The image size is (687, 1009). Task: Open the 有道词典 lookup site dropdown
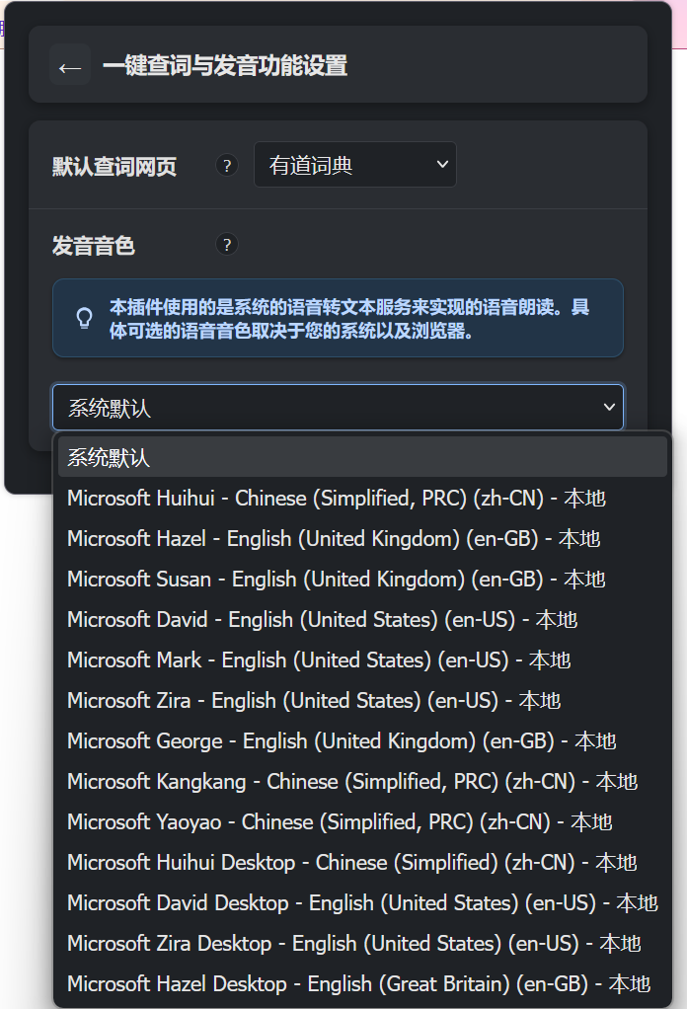click(355, 165)
